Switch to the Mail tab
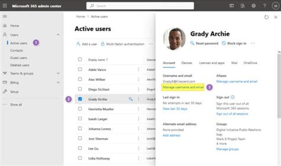 click(234, 63)
